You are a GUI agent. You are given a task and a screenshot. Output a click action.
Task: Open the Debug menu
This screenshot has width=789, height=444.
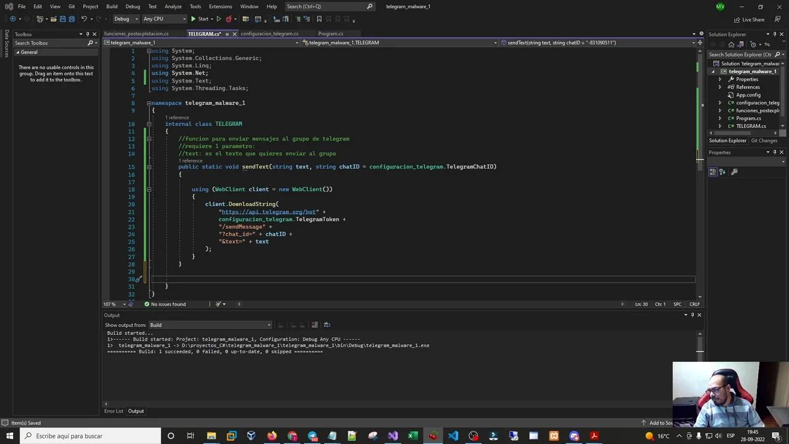[133, 6]
